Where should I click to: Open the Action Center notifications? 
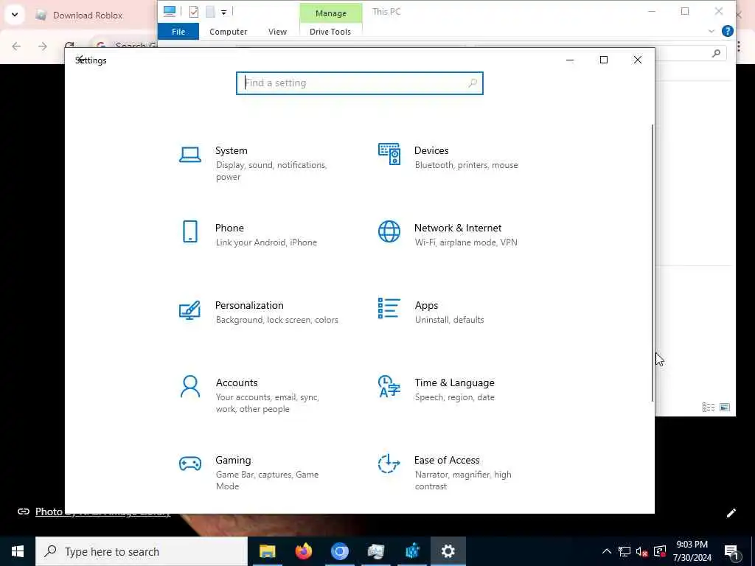tap(731, 552)
